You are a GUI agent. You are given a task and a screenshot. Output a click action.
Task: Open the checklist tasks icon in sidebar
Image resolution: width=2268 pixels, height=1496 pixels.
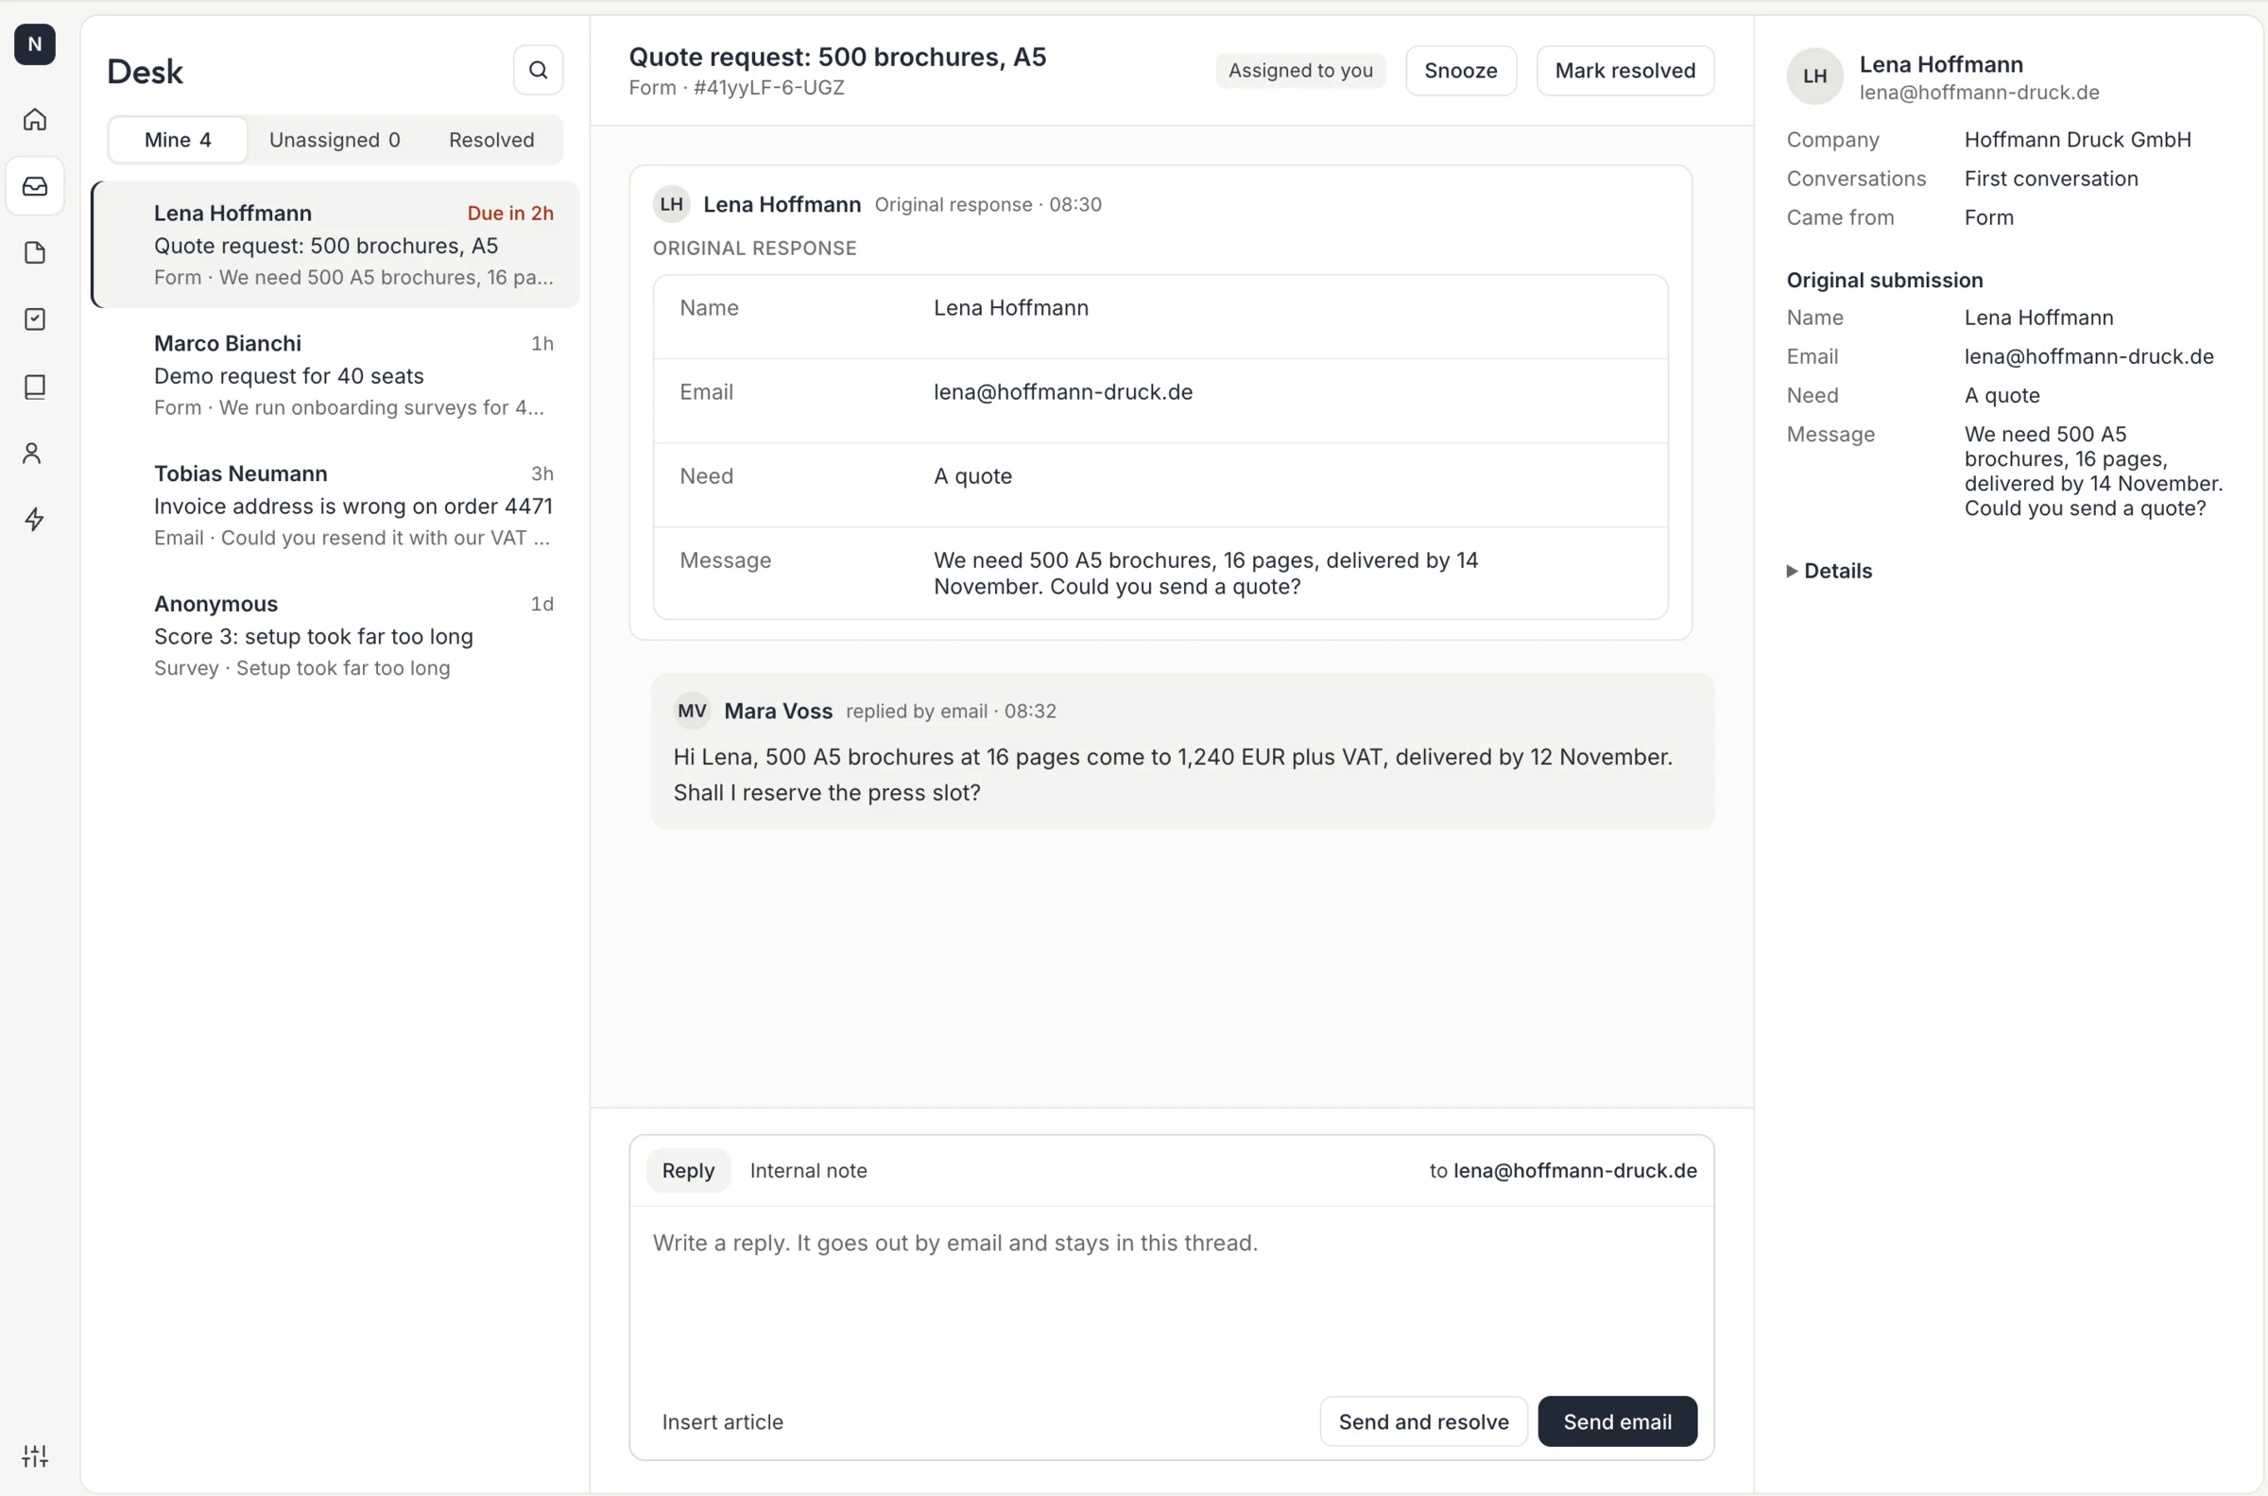coord(34,318)
